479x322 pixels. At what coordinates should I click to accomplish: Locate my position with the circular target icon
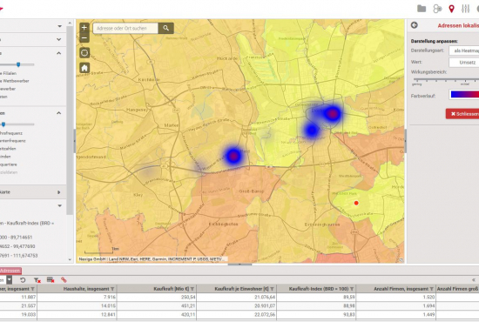[84, 53]
